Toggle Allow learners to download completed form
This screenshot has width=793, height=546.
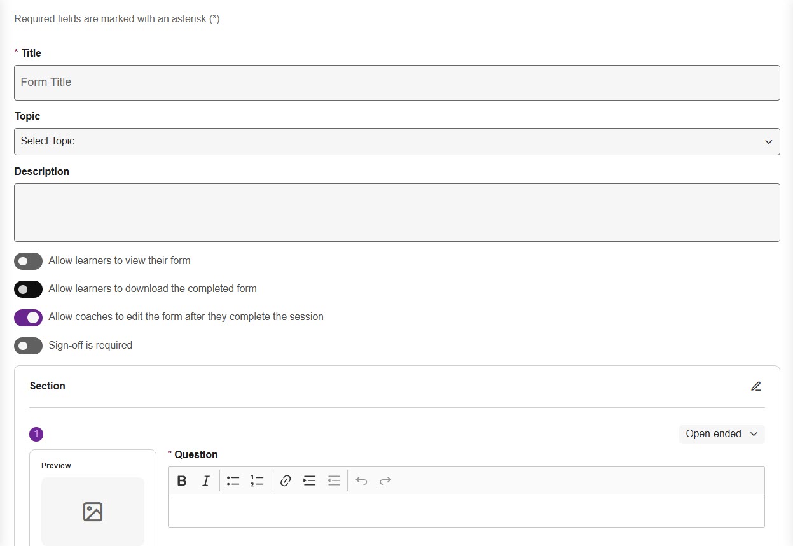[28, 289]
